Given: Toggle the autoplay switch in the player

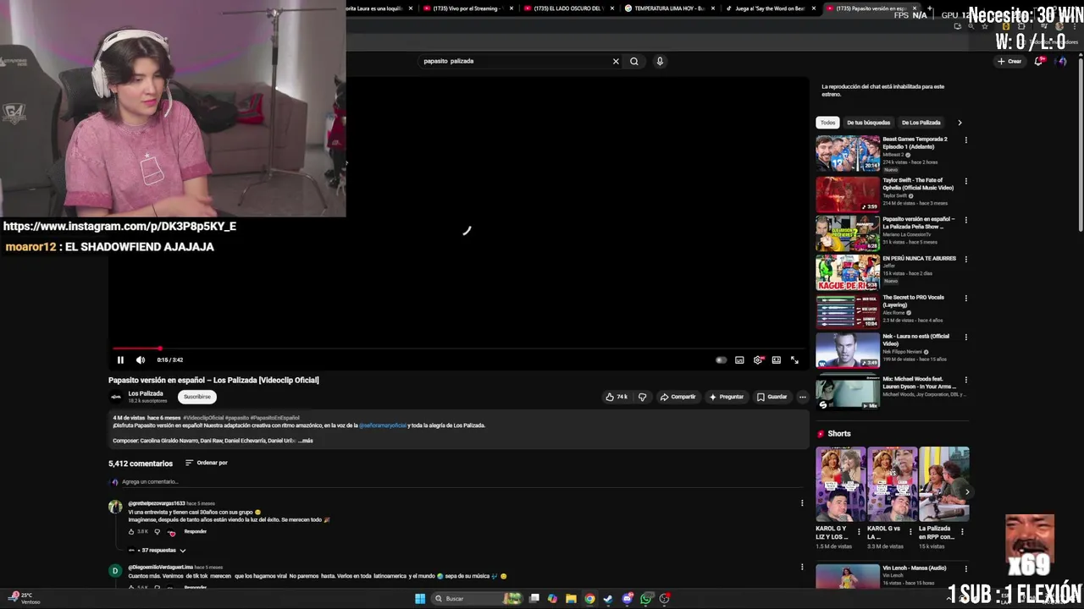Looking at the screenshot, I should [x=721, y=360].
